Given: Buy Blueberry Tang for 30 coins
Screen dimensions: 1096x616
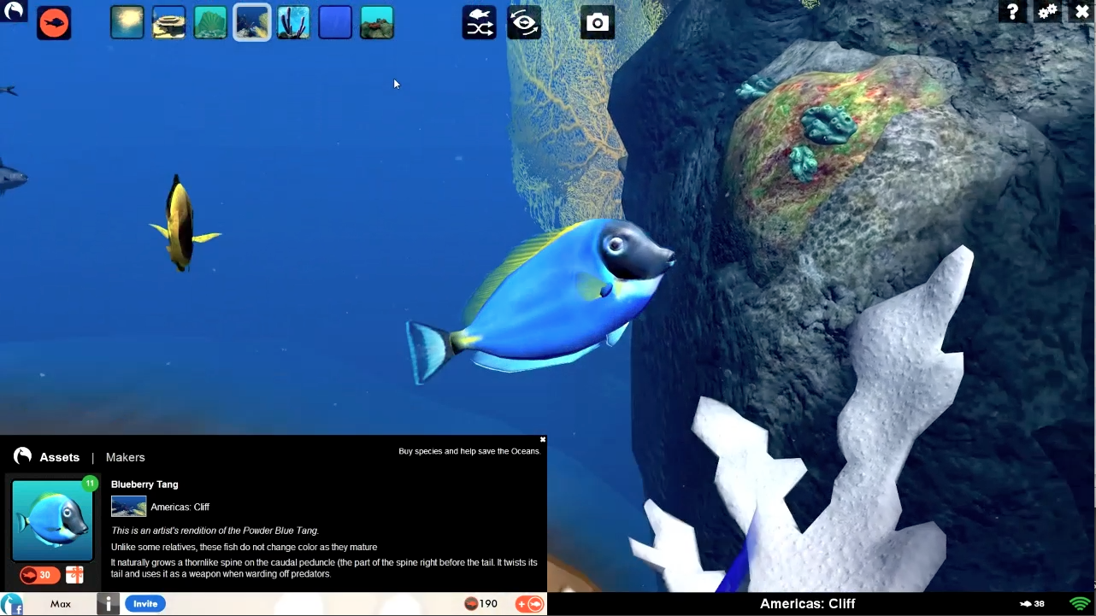Looking at the screenshot, I should coord(39,575).
